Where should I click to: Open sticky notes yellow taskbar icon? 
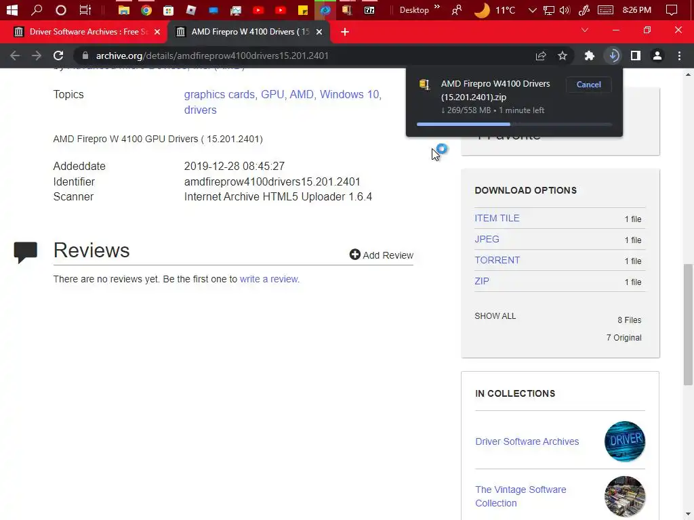(303, 9)
